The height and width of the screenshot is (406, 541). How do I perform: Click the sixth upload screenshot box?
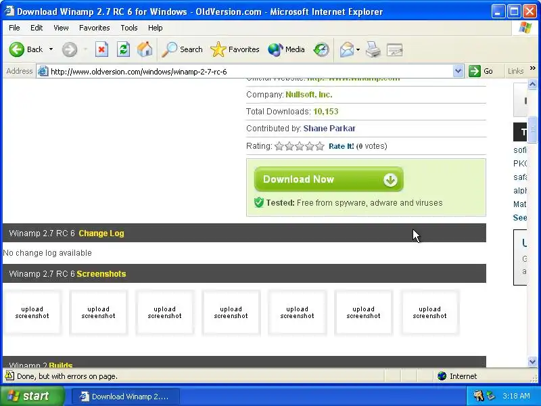(x=363, y=313)
